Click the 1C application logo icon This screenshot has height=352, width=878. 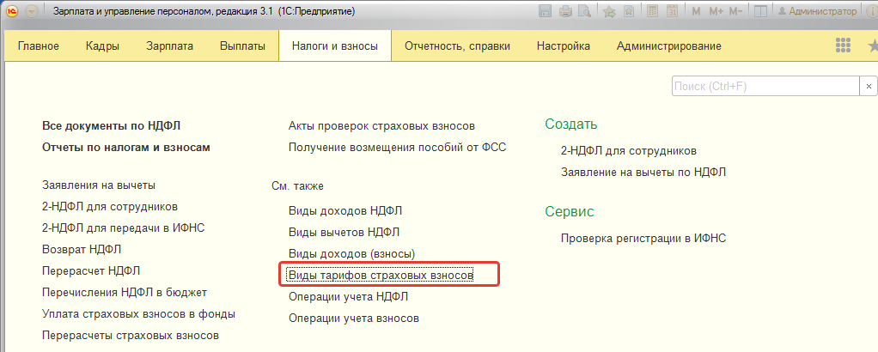12,11
